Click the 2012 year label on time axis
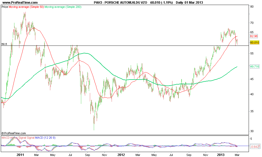The height and width of the screenshot is (157, 262). (121, 155)
